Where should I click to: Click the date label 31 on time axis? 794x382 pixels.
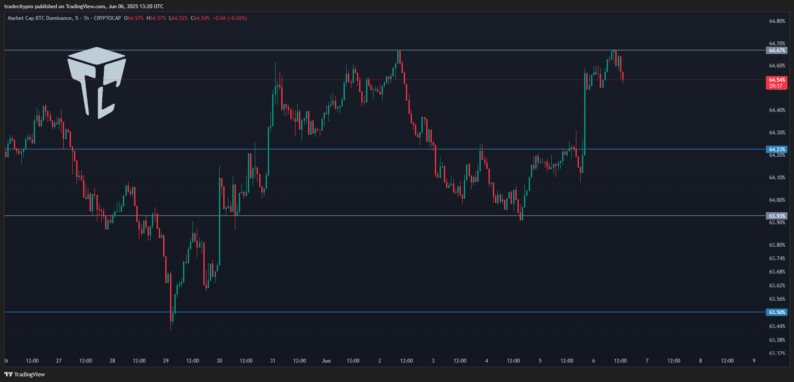tap(273, 361)
